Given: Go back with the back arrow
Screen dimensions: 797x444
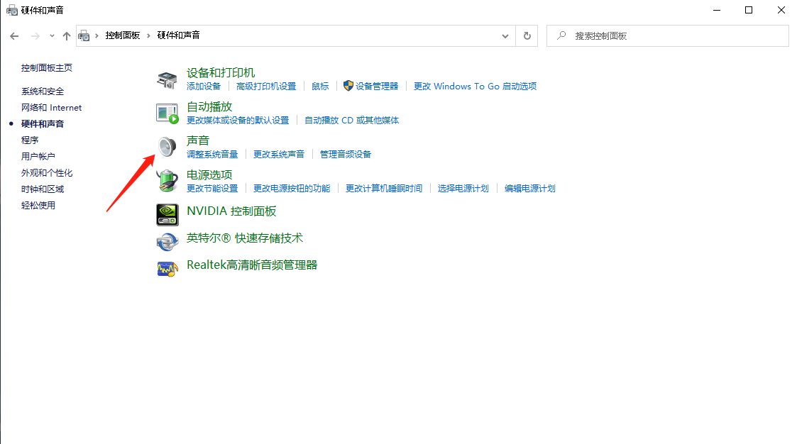Looking at the screenshot, I should (x=14, y=36).
